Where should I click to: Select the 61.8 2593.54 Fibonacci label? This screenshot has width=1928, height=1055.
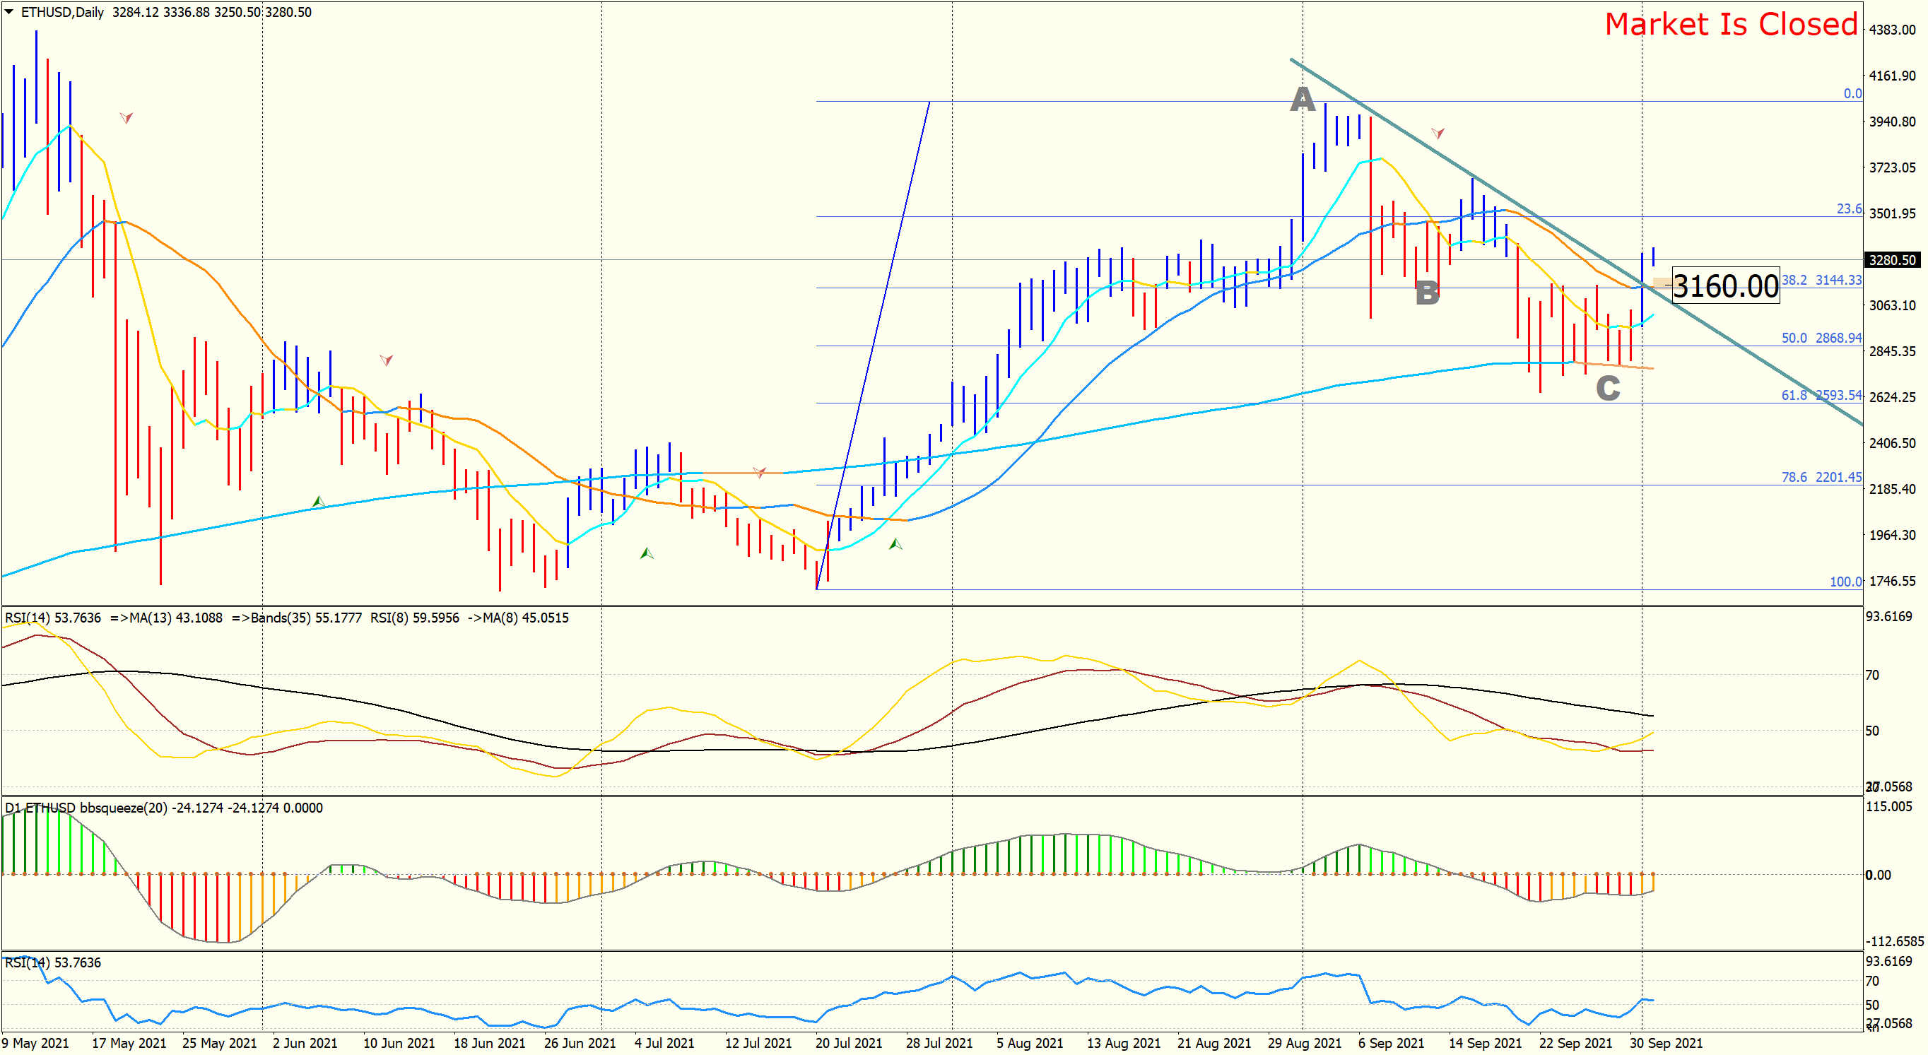click(x=1821, y=395)
